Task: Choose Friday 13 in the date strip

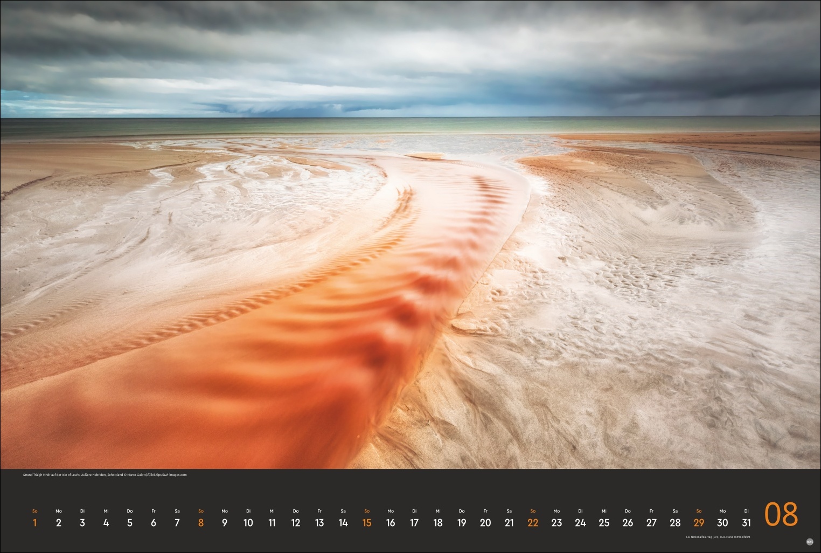Action: click(x=319, y=522)
